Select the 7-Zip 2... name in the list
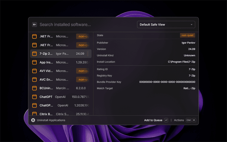This screenshot has height=142, width=227. click(46, 54)
